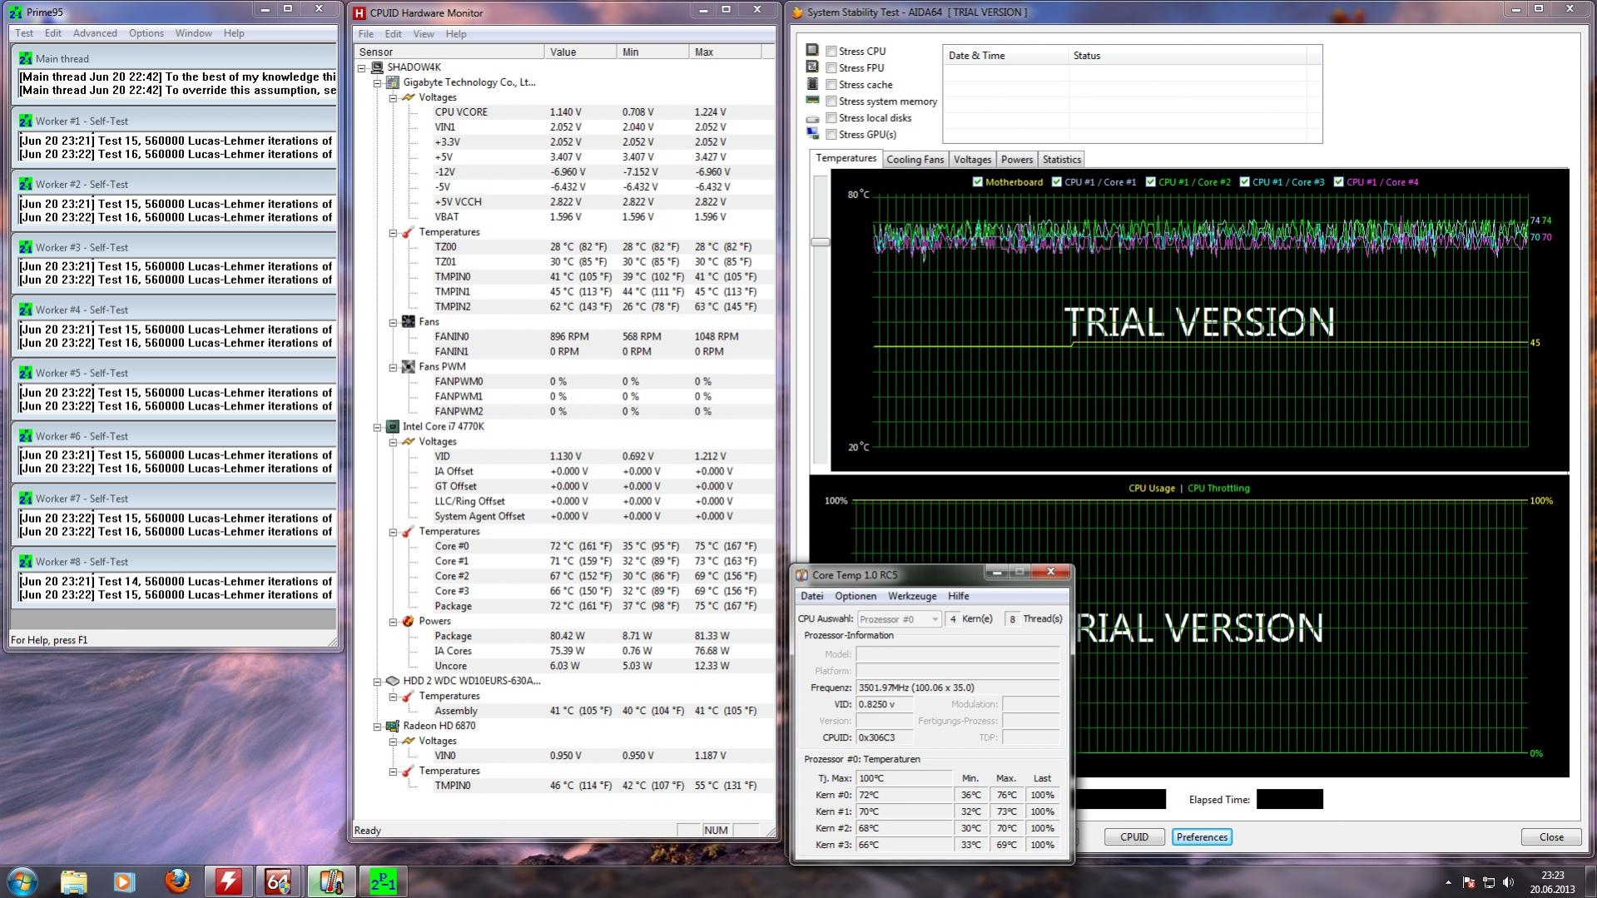Collapse the HDD 2 WDC node

click(378, 681)
